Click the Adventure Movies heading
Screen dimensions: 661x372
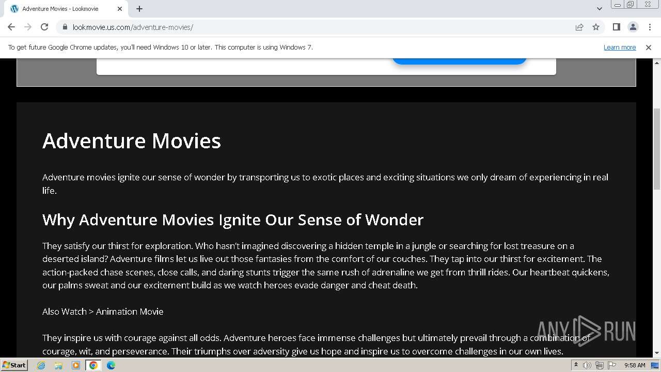[x=132, y=141]
